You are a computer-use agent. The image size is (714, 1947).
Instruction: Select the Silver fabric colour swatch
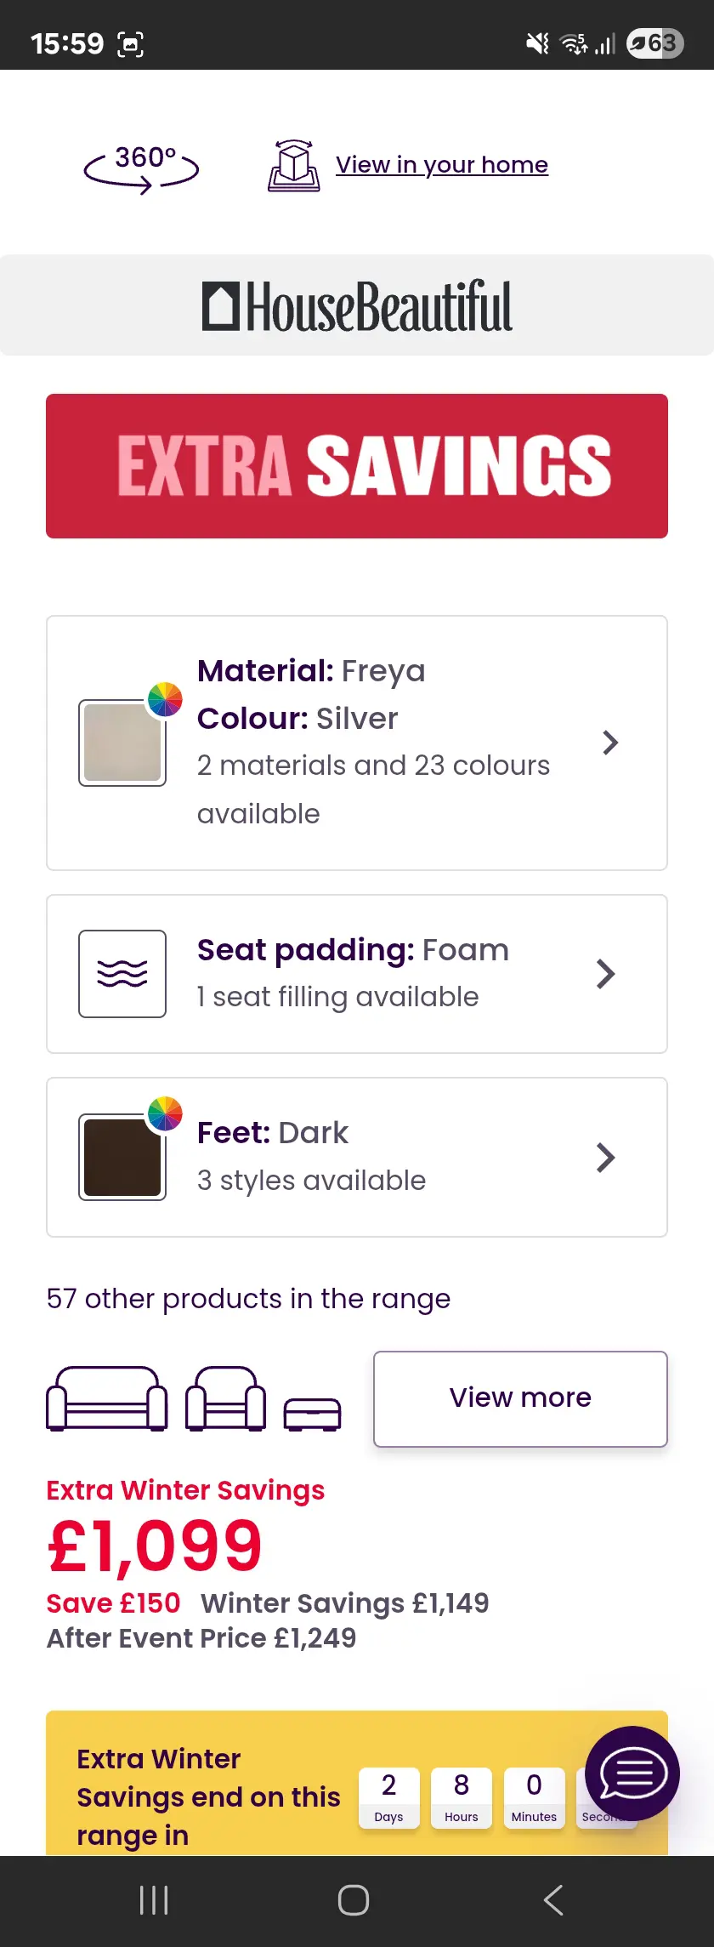pyautogui.click(x=122, y=743)
